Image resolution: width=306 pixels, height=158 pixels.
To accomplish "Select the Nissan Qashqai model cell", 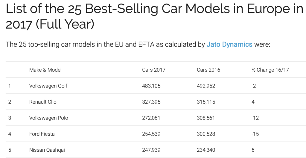I will click(x=47, y=150).
